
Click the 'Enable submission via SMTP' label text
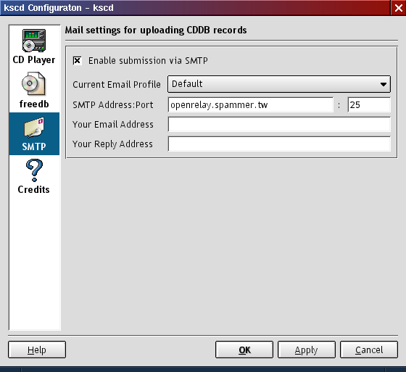click(x=148, y=61)
